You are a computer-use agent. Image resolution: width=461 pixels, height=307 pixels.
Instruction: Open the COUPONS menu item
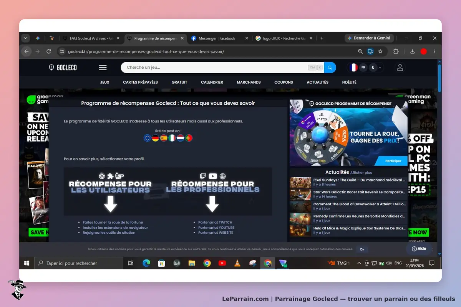[284, 82]
